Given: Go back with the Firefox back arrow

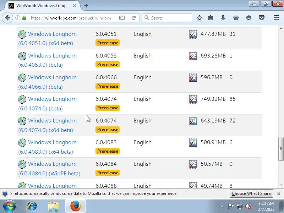Looking at the screenshot, I should pos(7,18).
